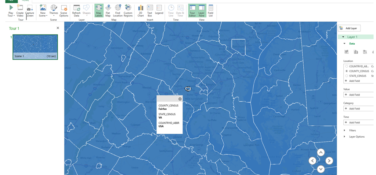This screenshot has width=376, height=175.
Task: Add a New Scene
Action: (43, 11)
